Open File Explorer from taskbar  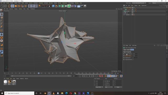(x=62, y=93)
